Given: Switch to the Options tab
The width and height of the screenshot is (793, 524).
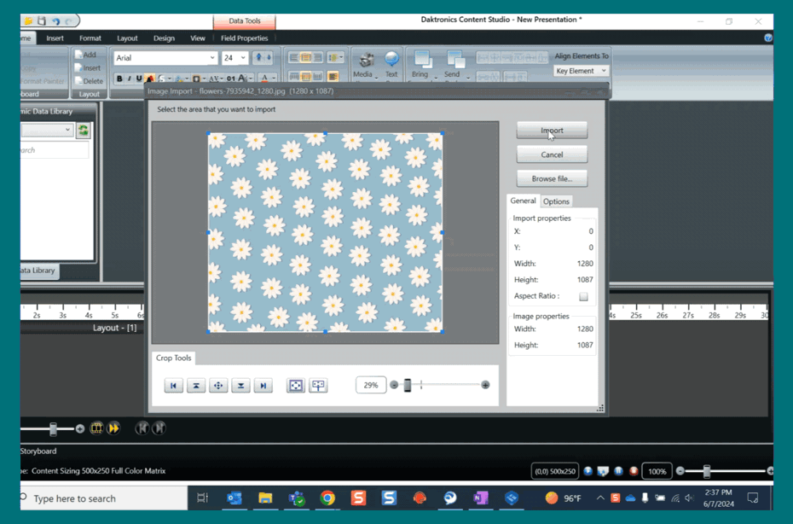Looking at the screenshot, I should click(x=556, y=201).
